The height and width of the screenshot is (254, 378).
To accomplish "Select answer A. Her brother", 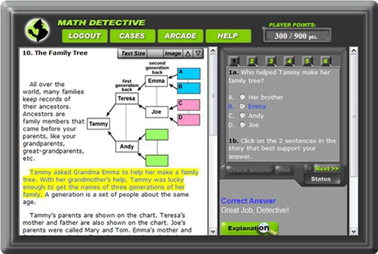I will pyautogui.click(x=242, y=97).
